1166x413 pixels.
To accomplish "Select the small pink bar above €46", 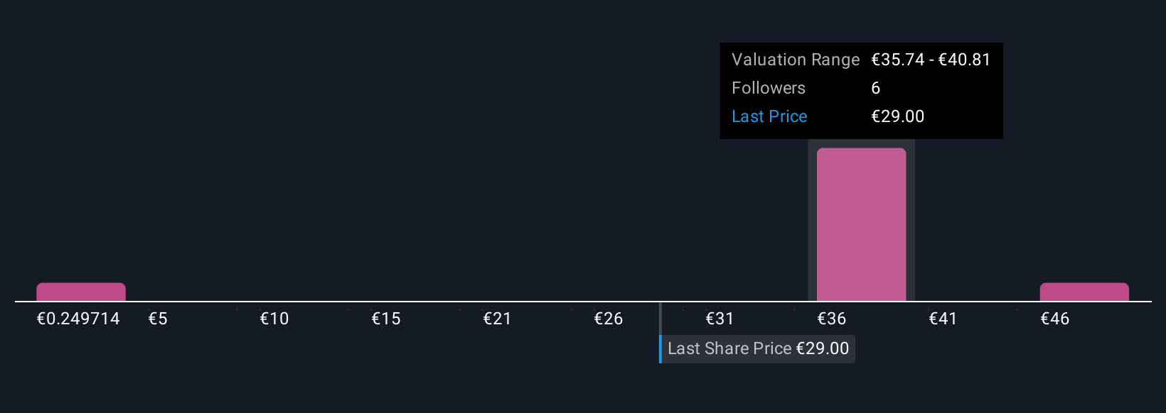I will click(x=1084, y=292).
